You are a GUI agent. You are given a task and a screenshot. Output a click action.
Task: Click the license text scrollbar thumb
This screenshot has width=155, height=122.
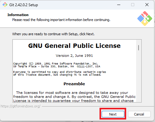pos(139,48)
